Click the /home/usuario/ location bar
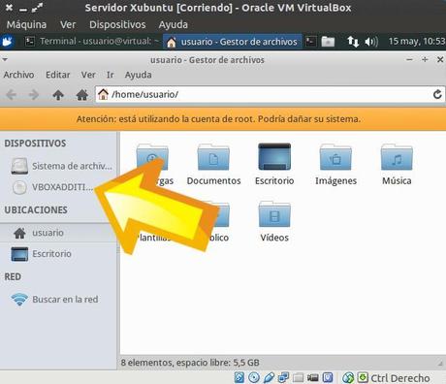This screenshot has width=446, height=384. tap(264, 94)
